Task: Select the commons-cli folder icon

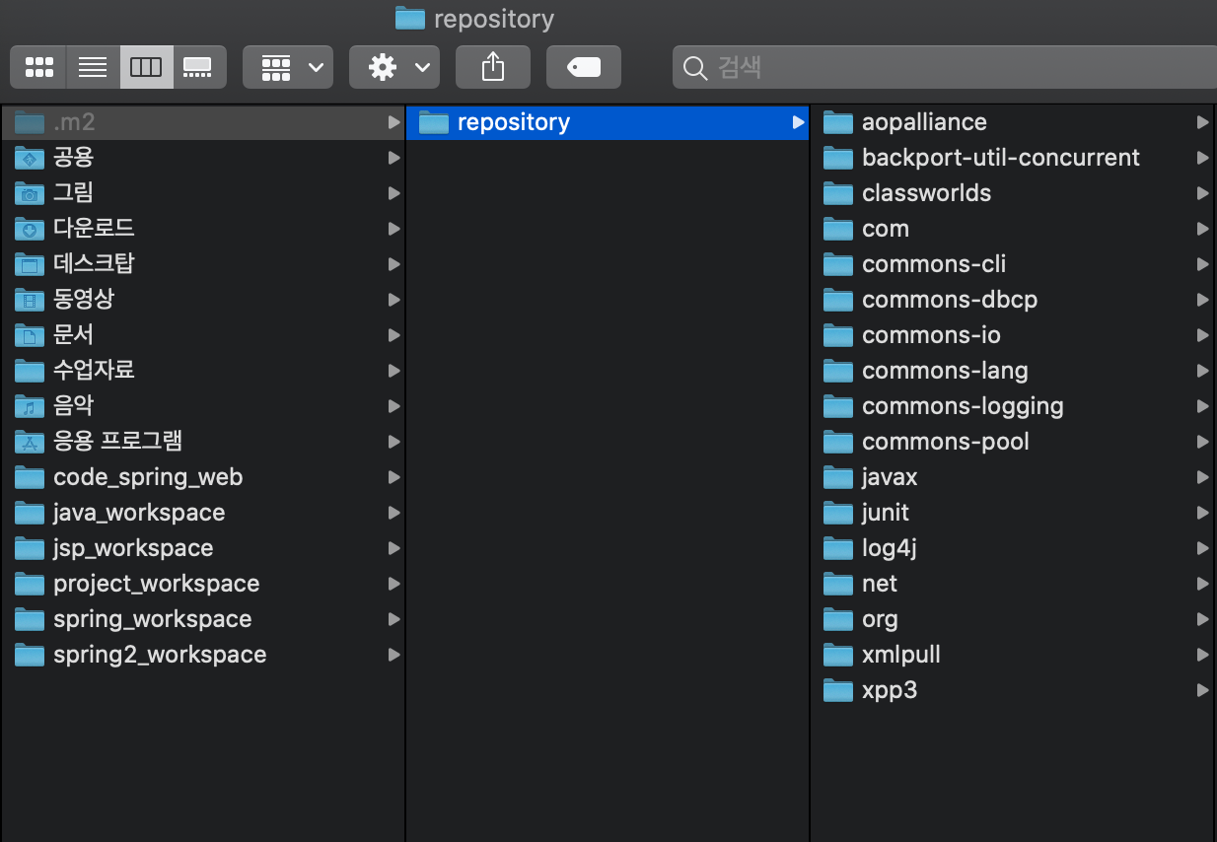Action: coord(838,264)
